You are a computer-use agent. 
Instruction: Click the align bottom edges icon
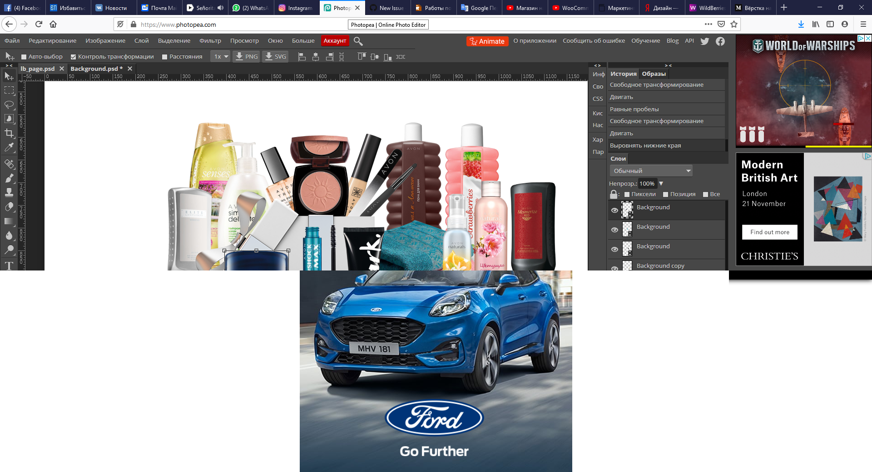[387, 57]
